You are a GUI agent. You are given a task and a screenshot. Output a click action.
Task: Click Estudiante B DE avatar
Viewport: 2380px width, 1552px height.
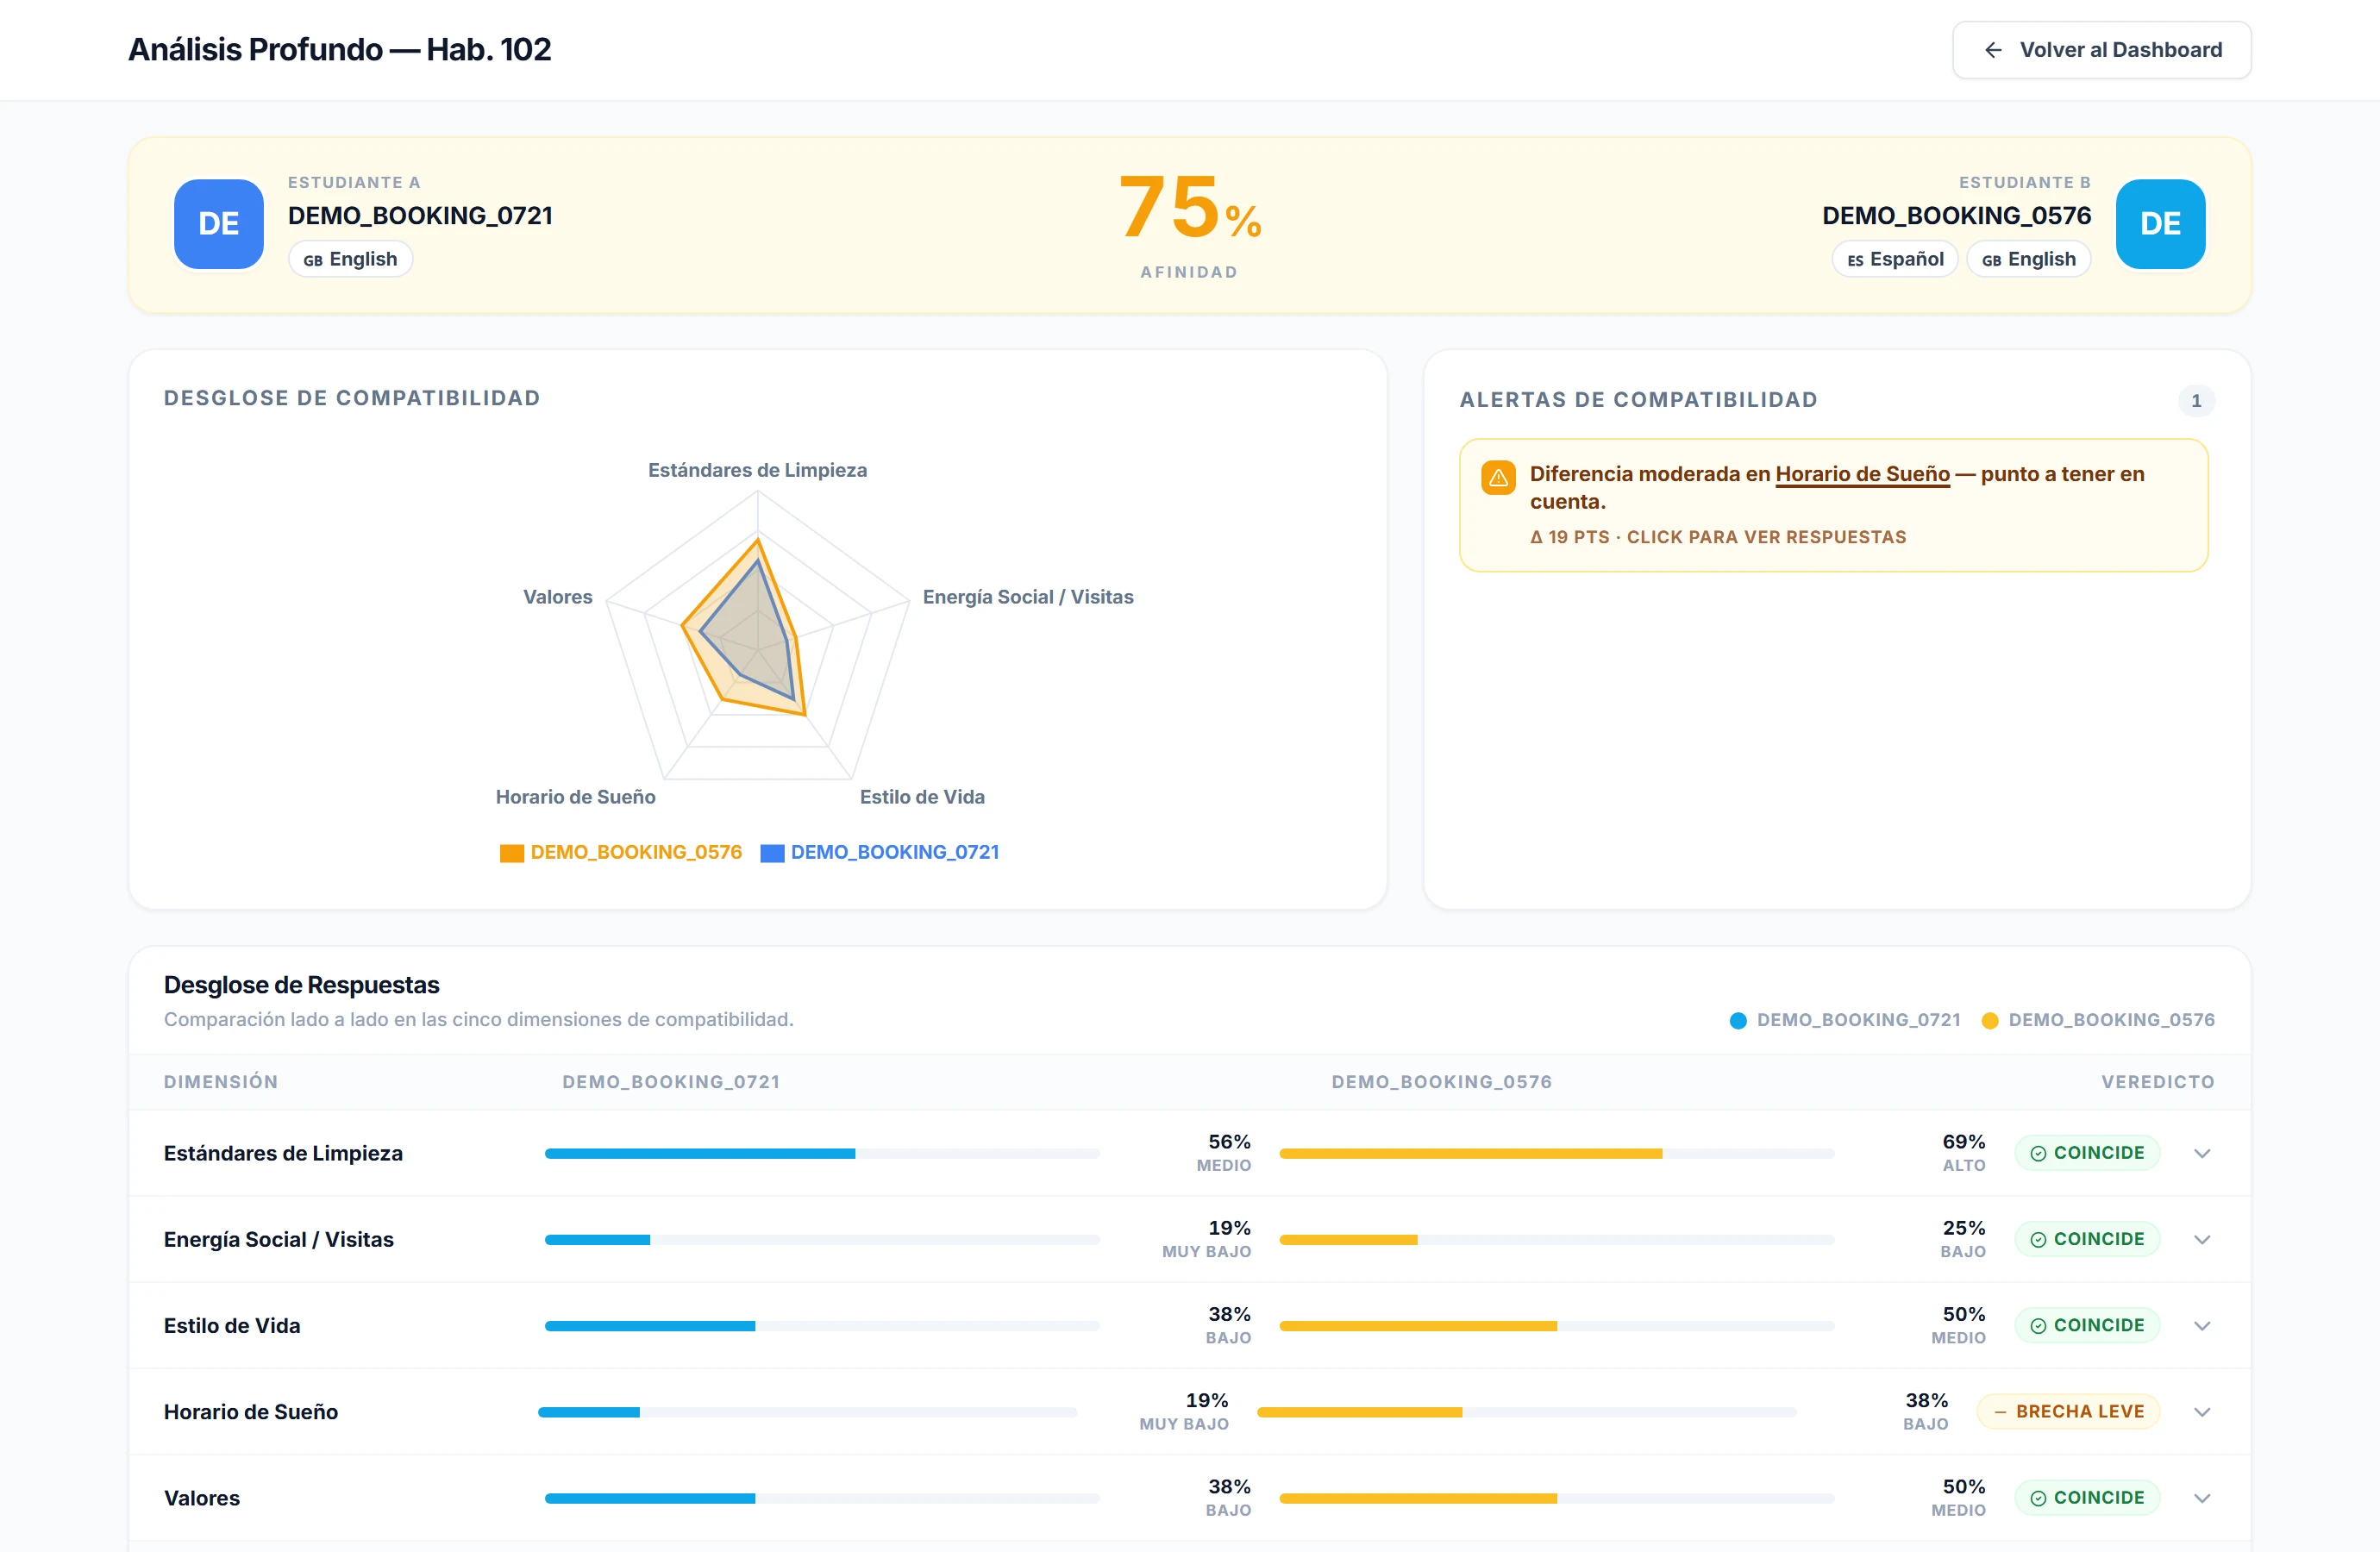[x=2160, y=224]
